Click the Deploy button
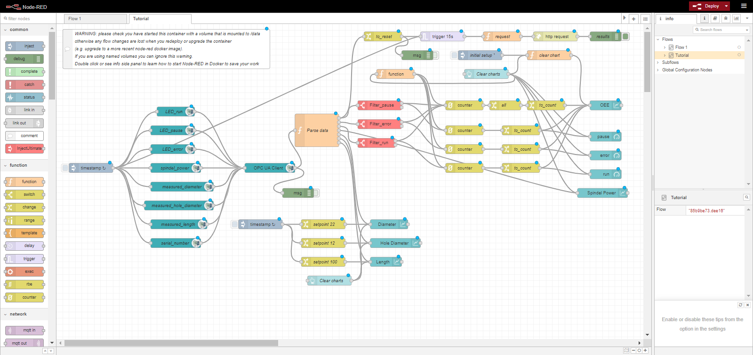The image size is (753, 355). coord(707,6)
